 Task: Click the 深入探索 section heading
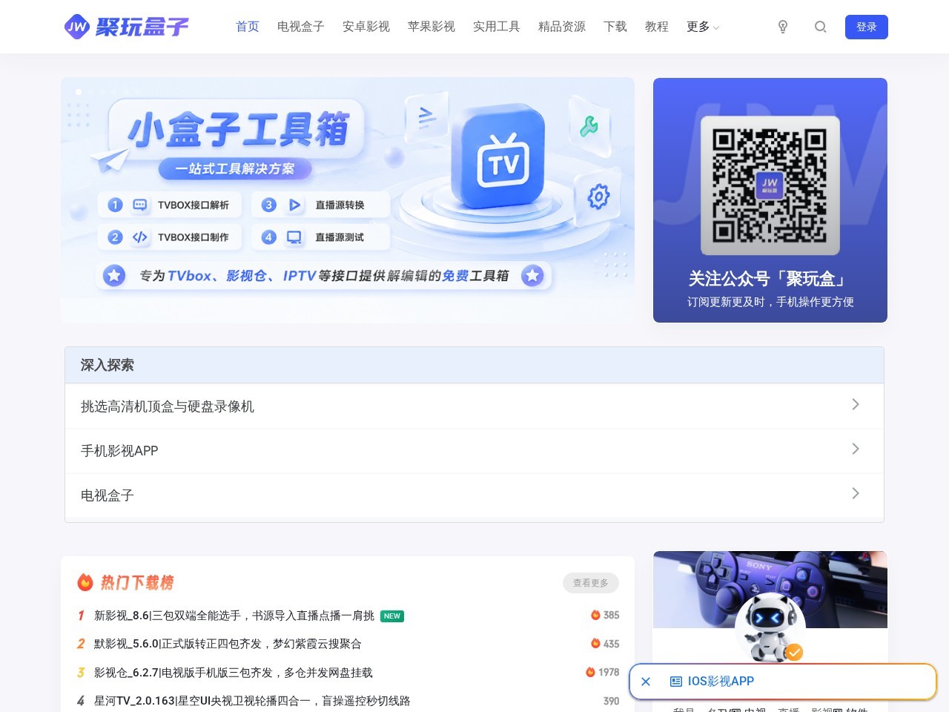point(108,365)
